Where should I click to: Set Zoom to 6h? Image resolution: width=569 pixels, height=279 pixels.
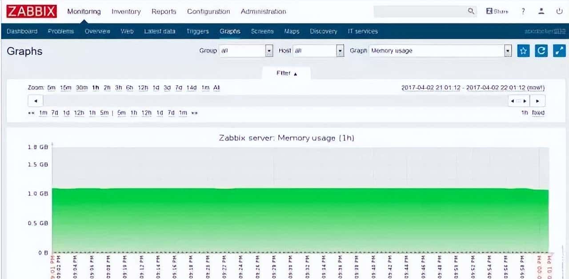coord(129,88)
